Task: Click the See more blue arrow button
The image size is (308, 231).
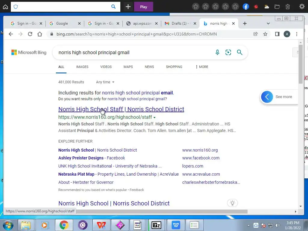Action: [267, 97]
